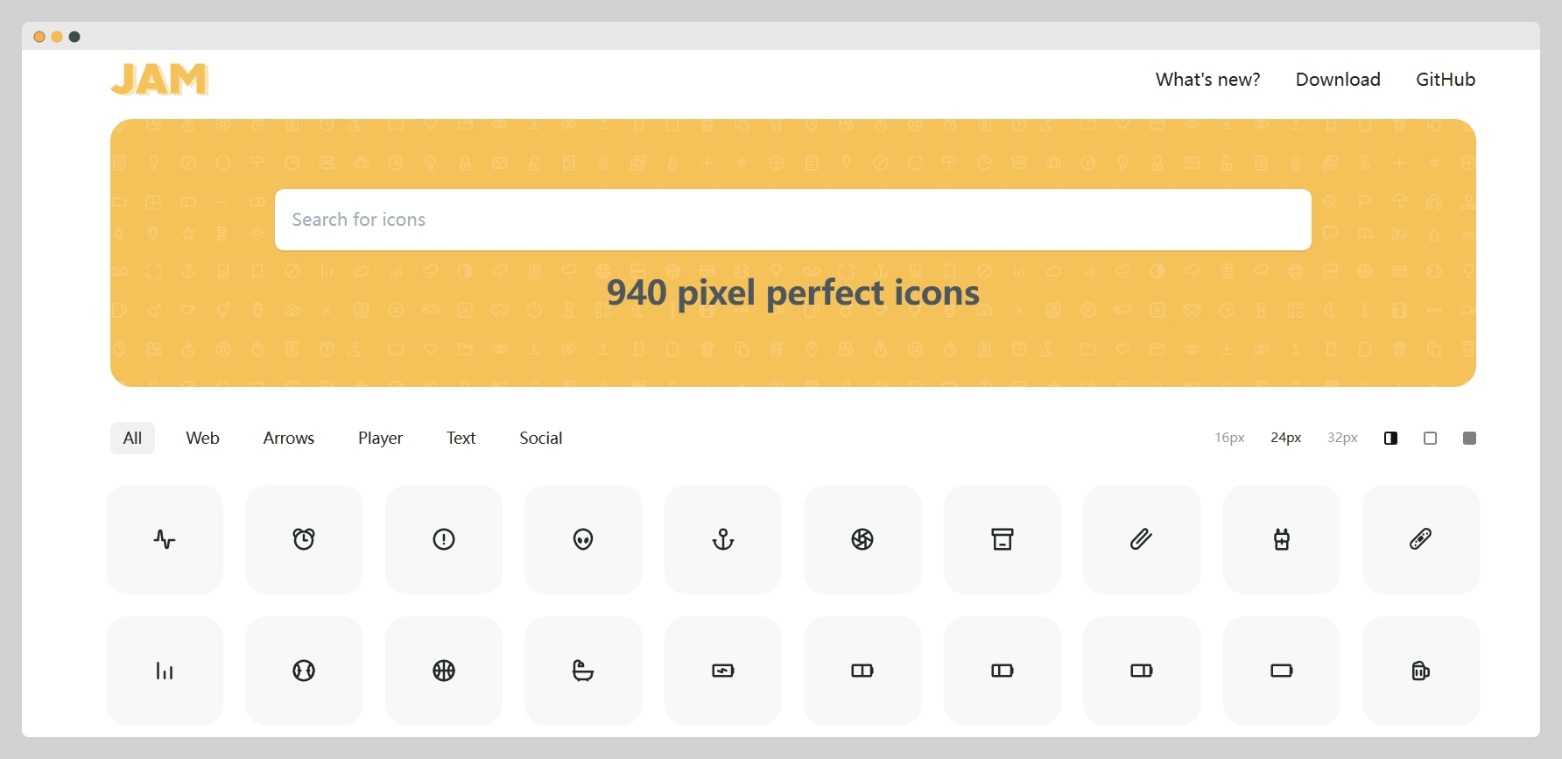Toggle the outline-only style square

[x=1430, y=438]
